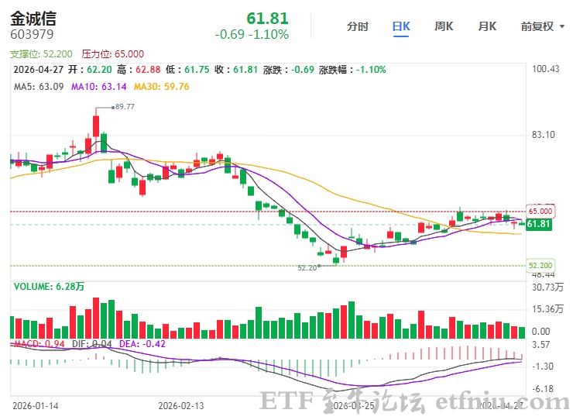Viewport: 573px width, 420px height.
Task: Click the stock name 金诚信
Action: pyautogui.click(x=33, y=19)
